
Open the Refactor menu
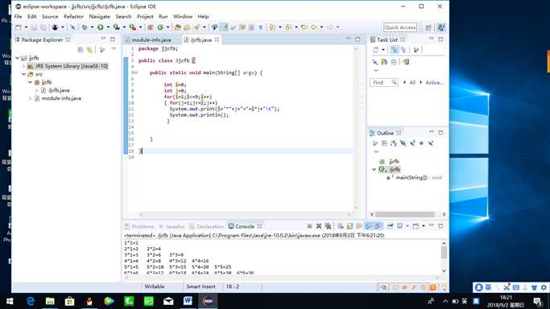tap(73, 16)
